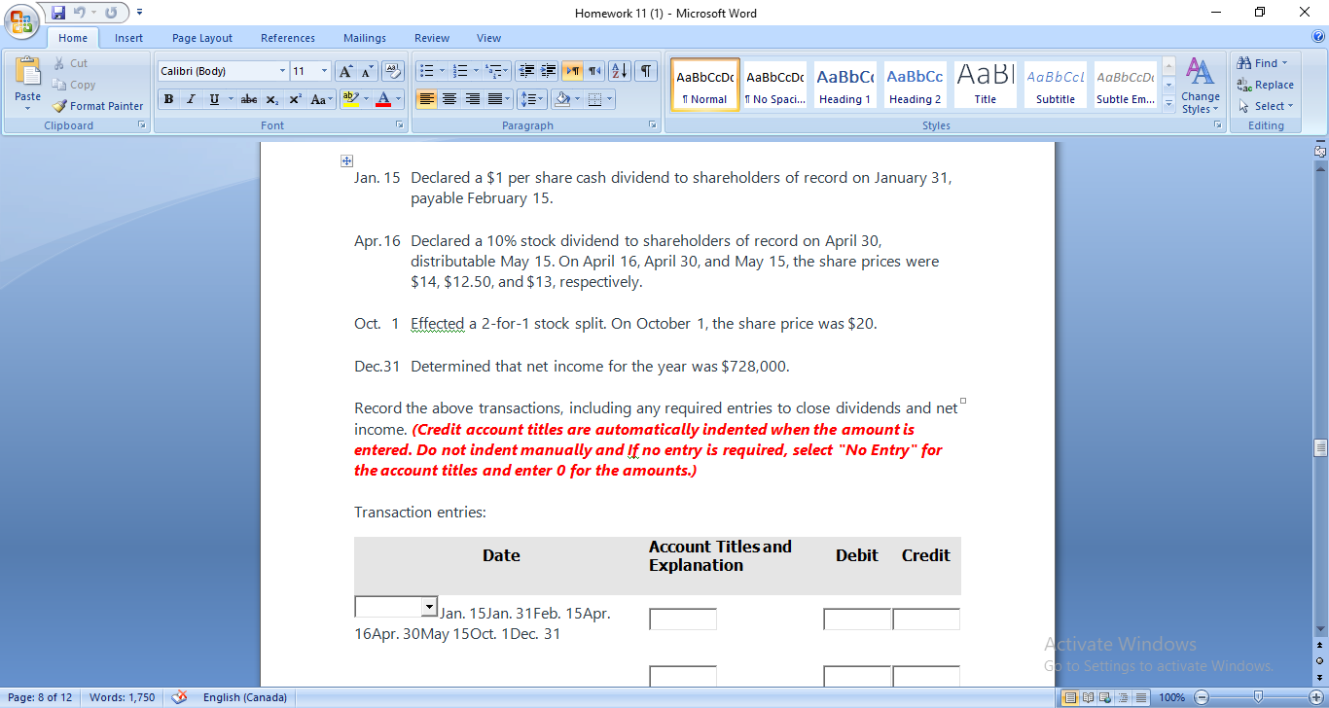Toggle subscript formatting
The height and width of the screenshot is (708, 1329).
point(270,98)
